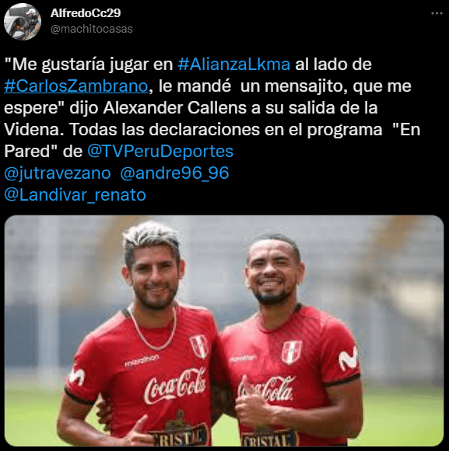Click the left player's blond-tipped hair
The height and width of the screenshot is (451, 449).
pyautogui.click(x=151, y=239)
